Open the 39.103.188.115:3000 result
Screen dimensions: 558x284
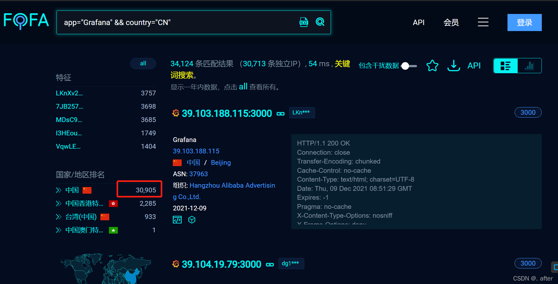pyautogui.click(x=227, y=113)
